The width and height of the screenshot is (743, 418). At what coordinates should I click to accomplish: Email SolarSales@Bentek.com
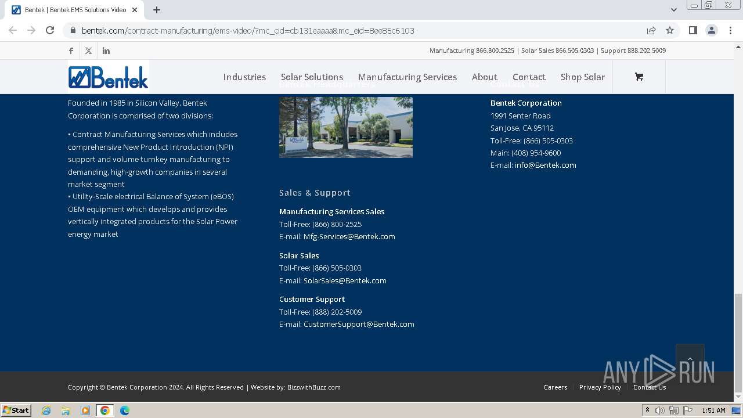click(345, 280)
